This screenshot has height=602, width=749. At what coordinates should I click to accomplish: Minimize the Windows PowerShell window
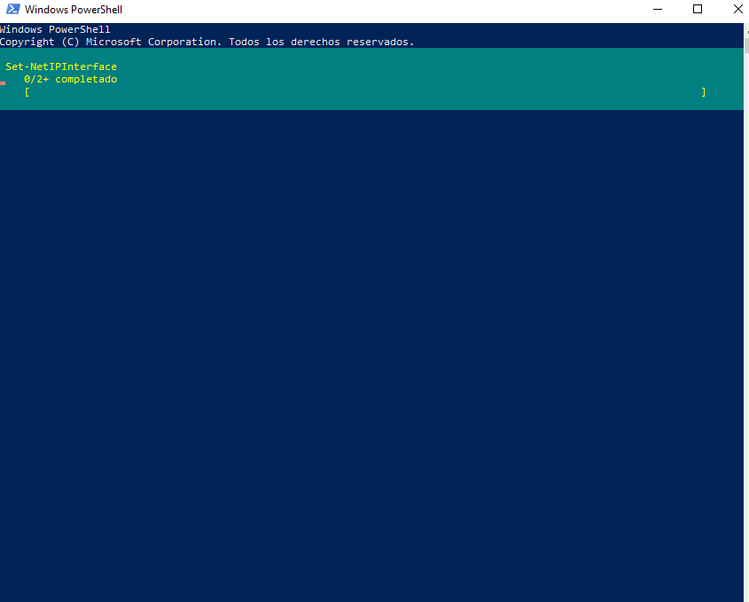(x=658, y=9)
